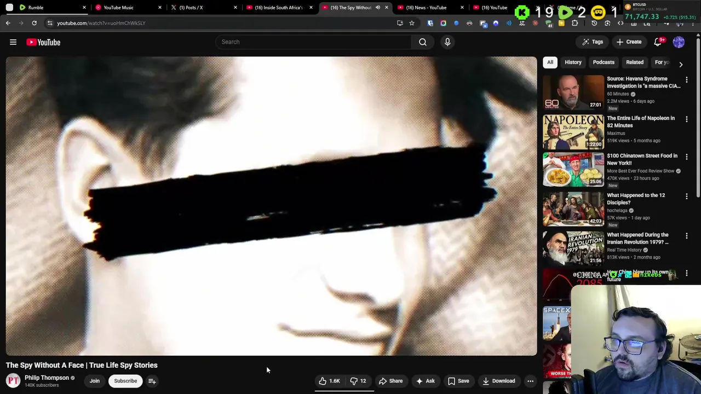Open the Philip Thompson channel name link
Screen dimensions: 701x394
pos(47,378)
